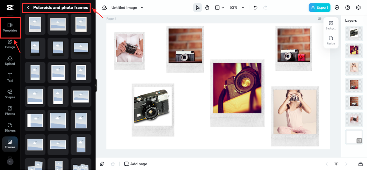Image resolution: width=367 pixels, height=171 pixels.
Task: Open the 52% zoom level dropdown
Action: tap(237, 8)
